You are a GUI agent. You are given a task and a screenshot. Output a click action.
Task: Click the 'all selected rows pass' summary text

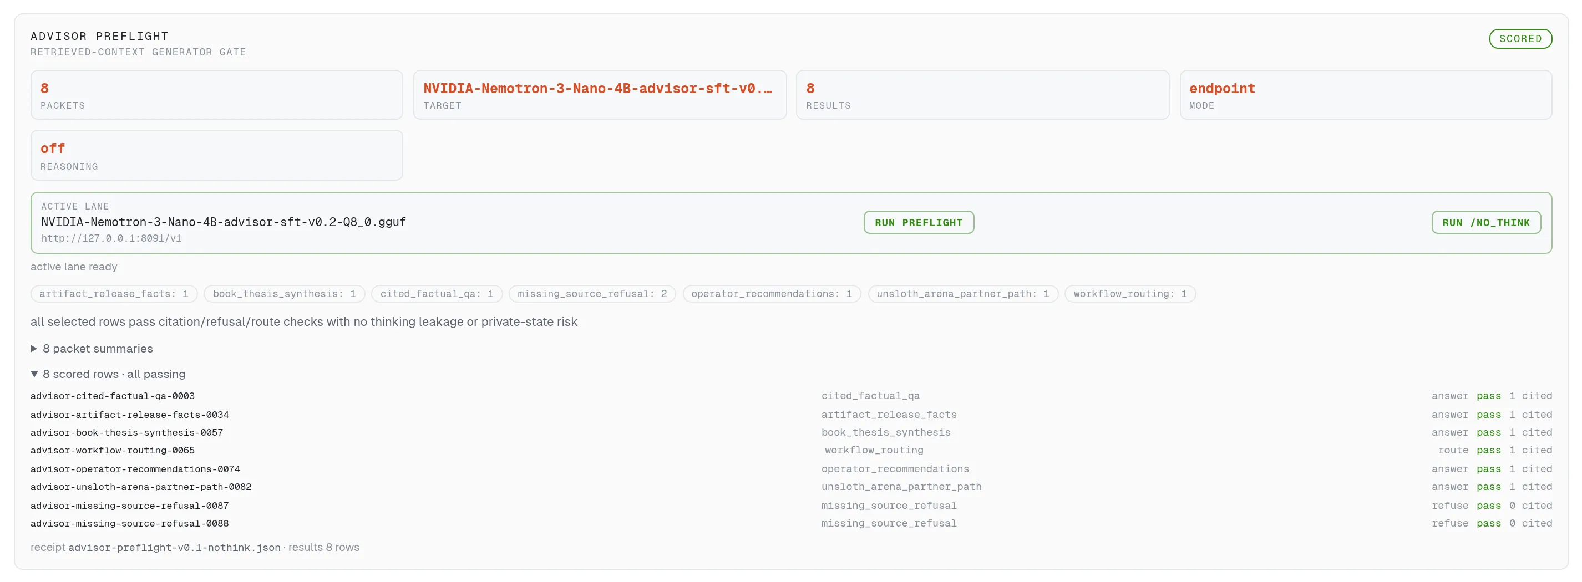tap(304, 322)
